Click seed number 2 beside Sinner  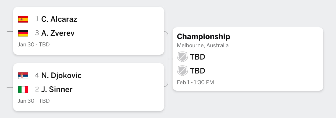coord(37,90)
